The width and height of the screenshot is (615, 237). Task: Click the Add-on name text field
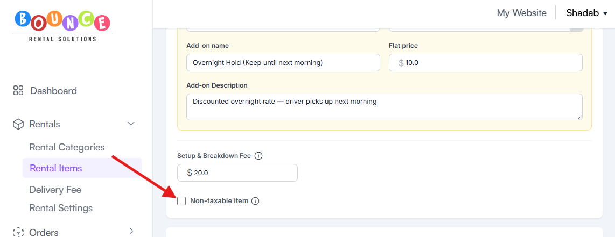283,62
